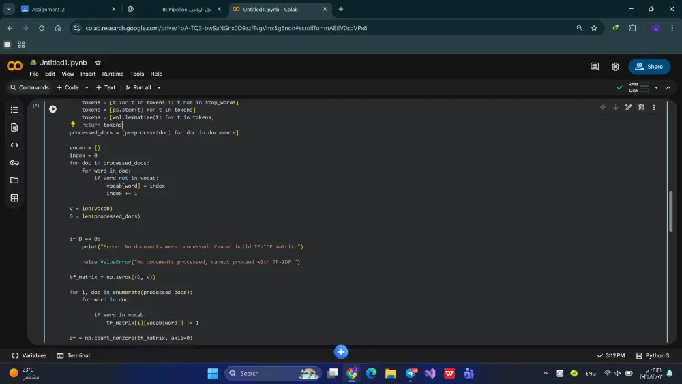Show hidden system tray icons chevron
The height and width of the screenshot is (384, 682).
(x=545, y=374)
